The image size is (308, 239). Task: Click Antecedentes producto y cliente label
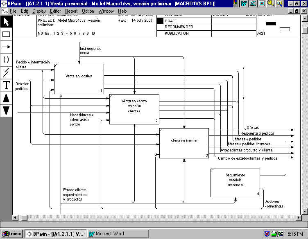247,150
